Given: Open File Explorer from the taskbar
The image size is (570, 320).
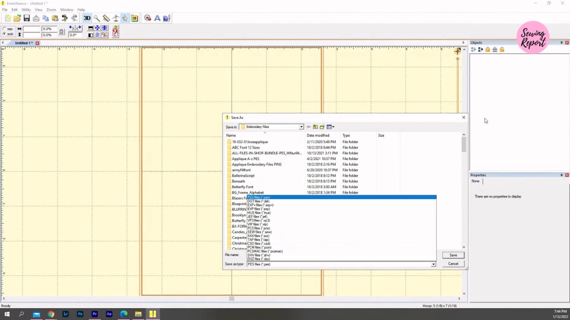Looking at the screenshot, I should pyautogui.click(x=138, y=314).
